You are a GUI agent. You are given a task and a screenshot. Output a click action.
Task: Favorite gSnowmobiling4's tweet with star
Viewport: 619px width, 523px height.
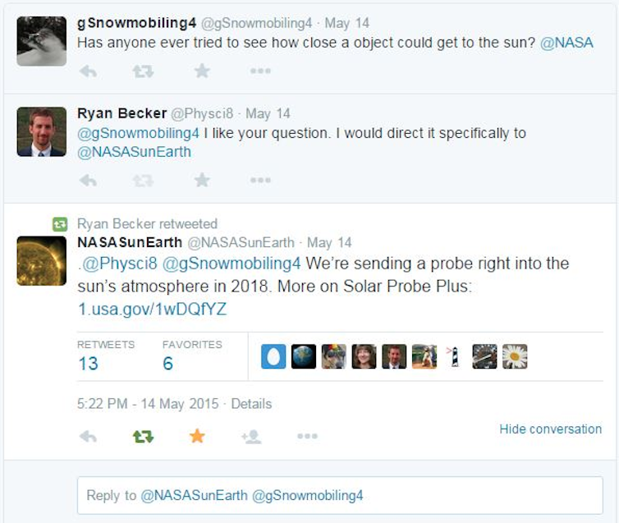[202, 71]
